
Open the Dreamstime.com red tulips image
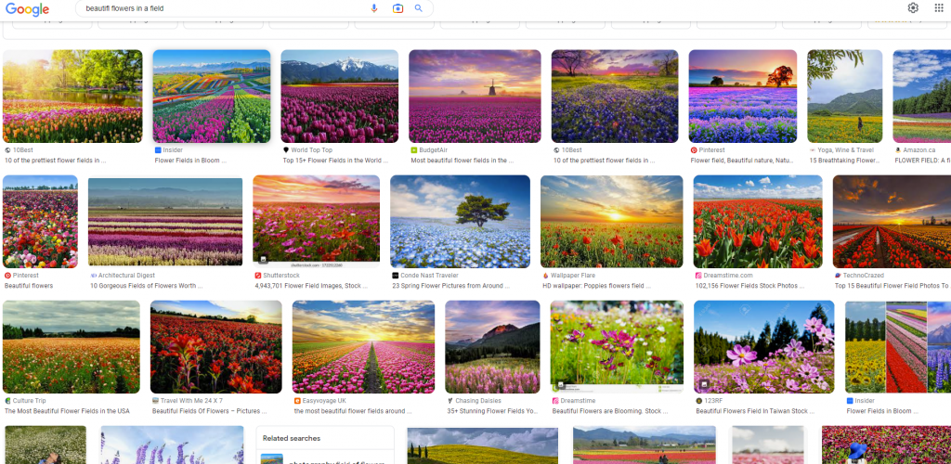point(758,222)
